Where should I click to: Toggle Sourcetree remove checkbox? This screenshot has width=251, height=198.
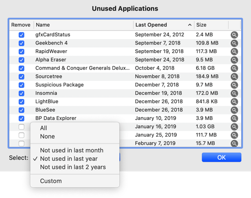click(x=21, y=77)
